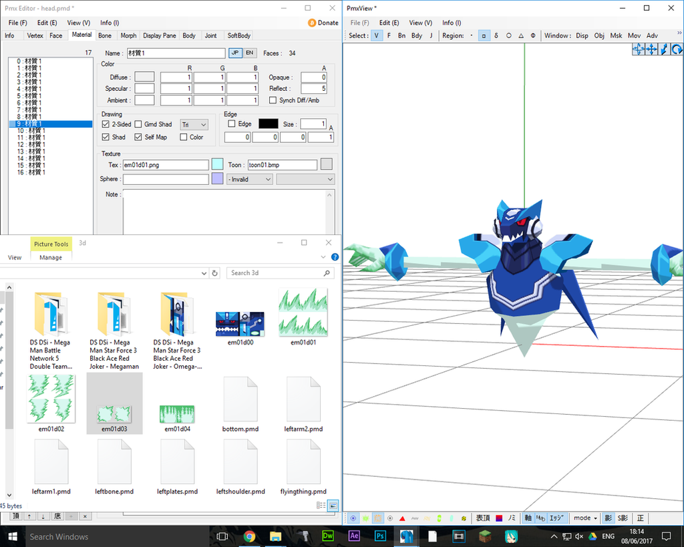Viewport: 684px width, 547px height.
Task: Open the Morph tab in Pmx Editor
Action: point(128,36)
